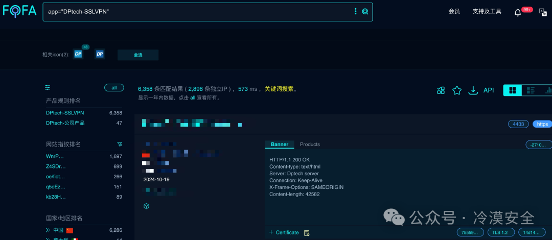
Task: Open the certificate document icon
Action: (x=307, y=233)
